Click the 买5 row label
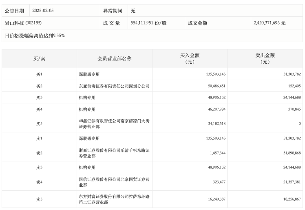This screenshot has height=210, width=305. pos(39,123)
